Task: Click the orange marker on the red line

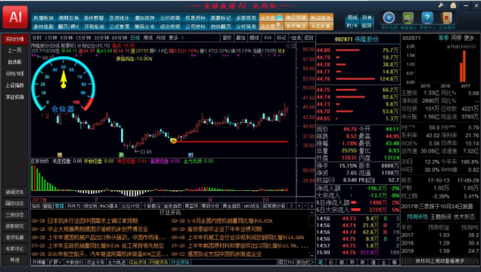Action: [173, 141]
